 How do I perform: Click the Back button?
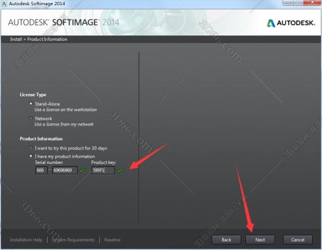226,240
